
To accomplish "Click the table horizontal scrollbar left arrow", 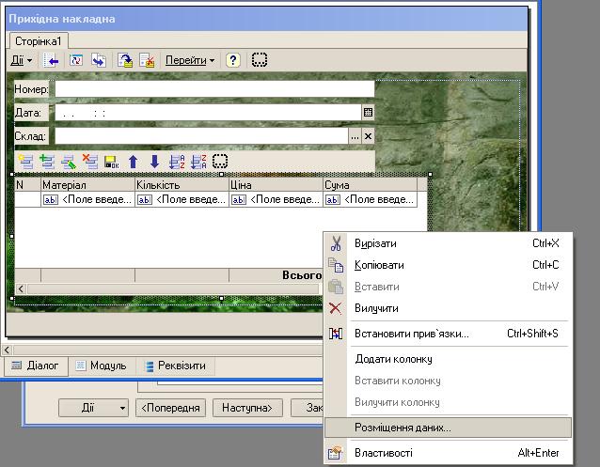I will pyautogui.click(x=21, y=289).
